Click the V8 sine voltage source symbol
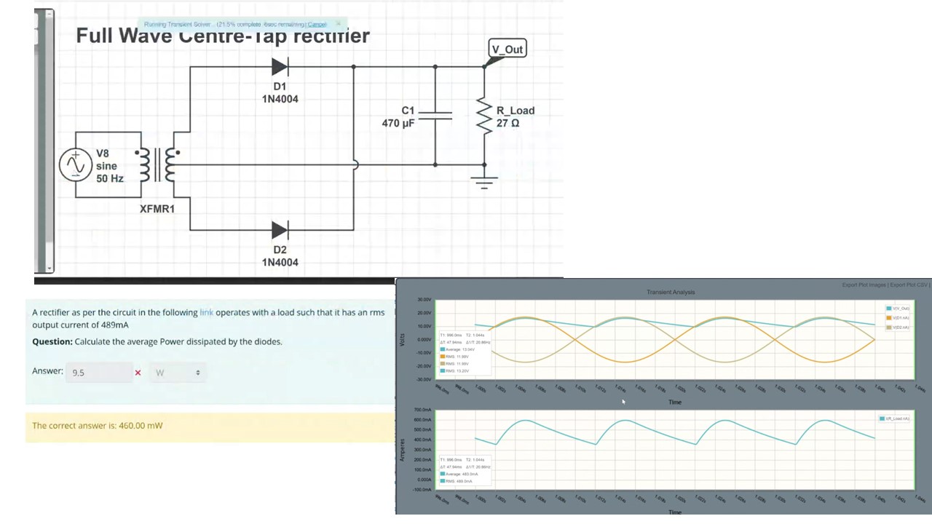 76,164
